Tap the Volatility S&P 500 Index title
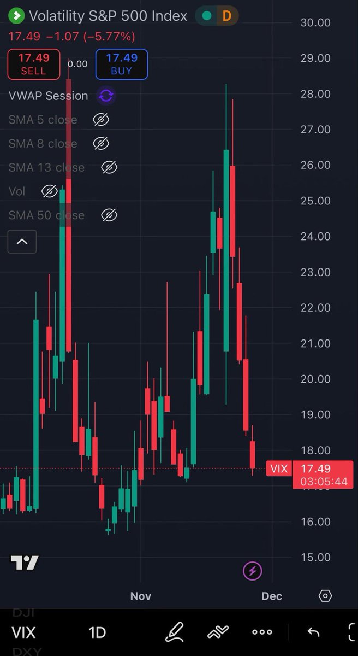 pyautogui.click(x=108, y=16)
